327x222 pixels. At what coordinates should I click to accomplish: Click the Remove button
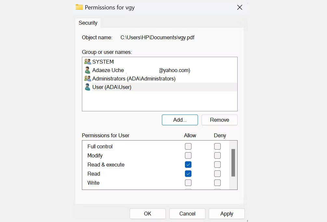coord(219,120)
